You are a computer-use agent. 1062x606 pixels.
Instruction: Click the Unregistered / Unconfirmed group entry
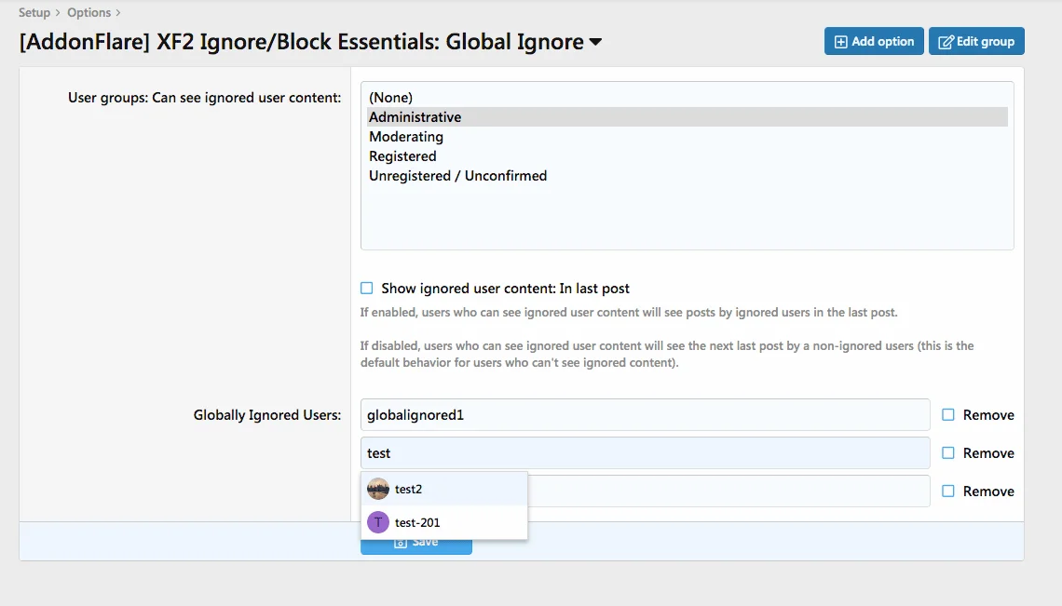(x=457, y=175)
